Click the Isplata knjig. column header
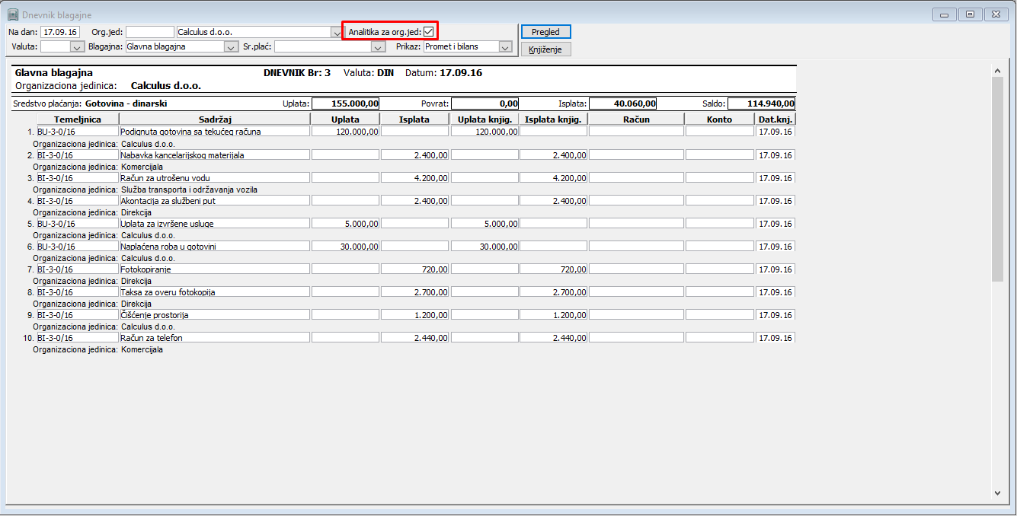Screen dimensions: 1017x516 click(554, 119)
